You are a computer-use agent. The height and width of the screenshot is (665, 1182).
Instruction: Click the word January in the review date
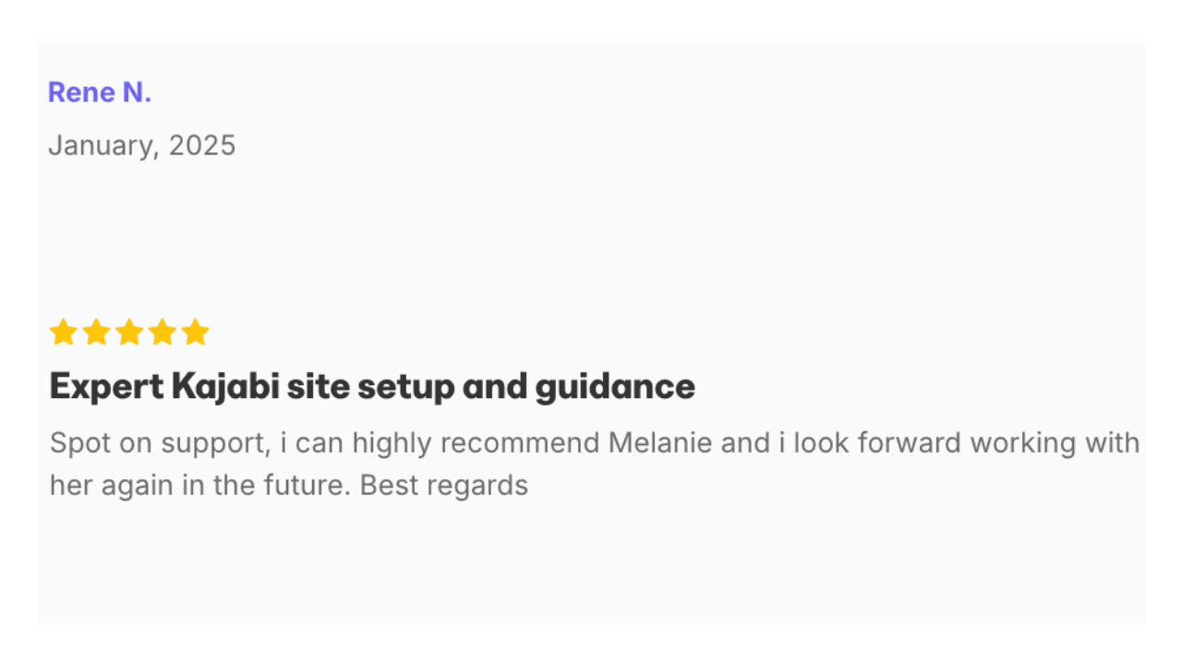tap(102, 146)
